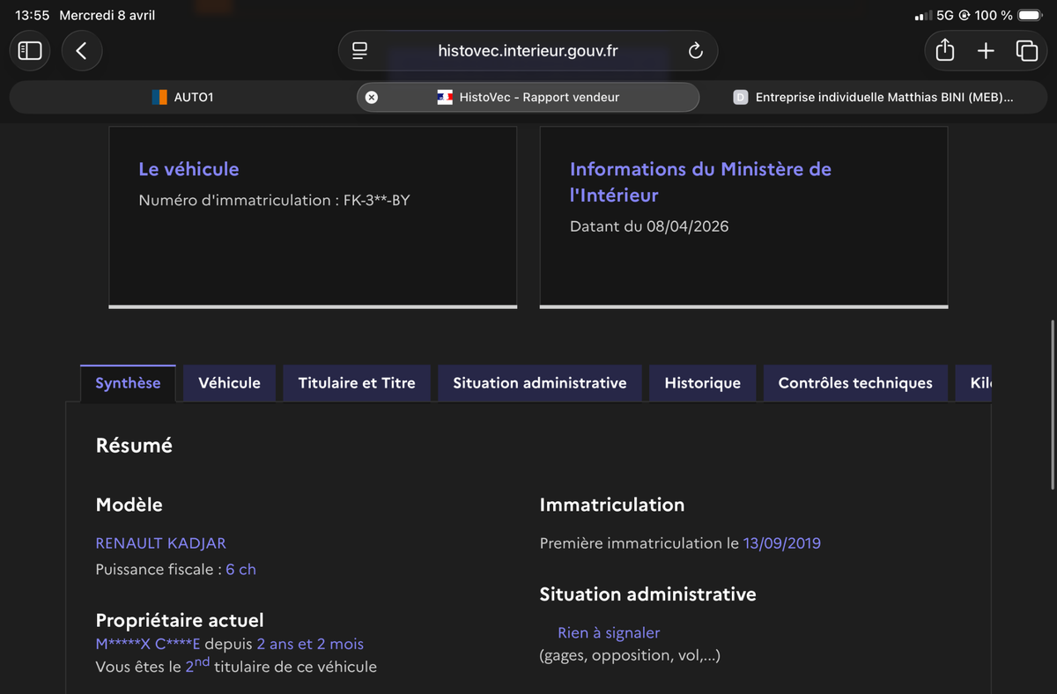This screenshot has width=1057, height=694.
Task: Click the histovec.interieur.gouv.fr address field
Action: [x=528, y=51]
